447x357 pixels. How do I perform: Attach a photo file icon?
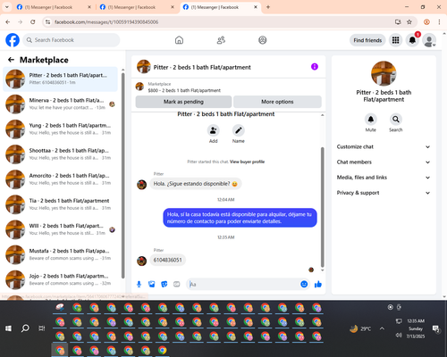pos(152,285)
